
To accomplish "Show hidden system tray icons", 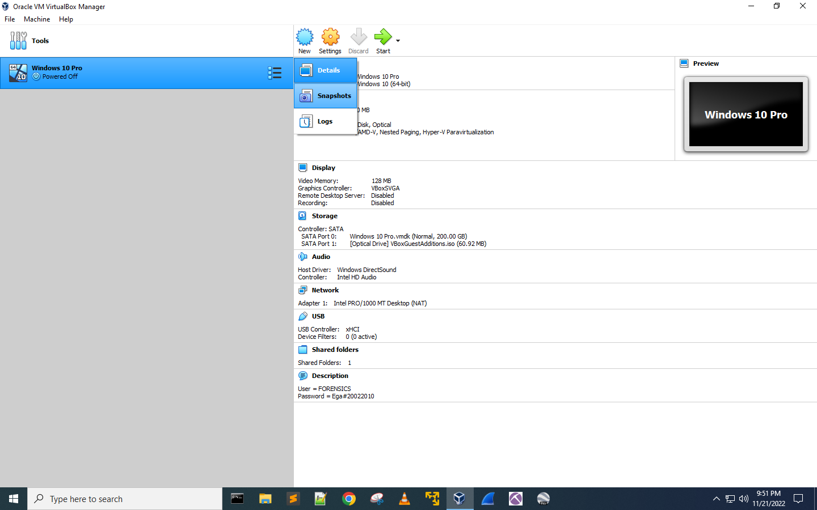I will pos(716,499).
